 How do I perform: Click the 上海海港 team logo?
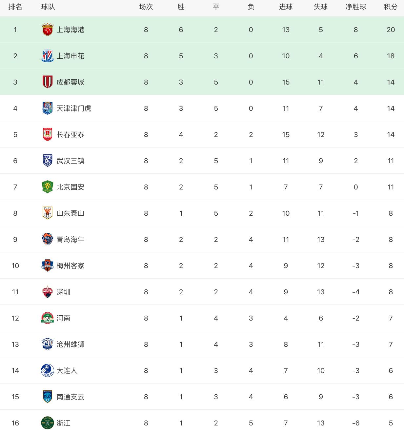point(48,30)
